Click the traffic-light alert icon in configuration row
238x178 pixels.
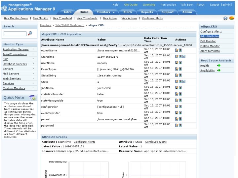[180, 106]
